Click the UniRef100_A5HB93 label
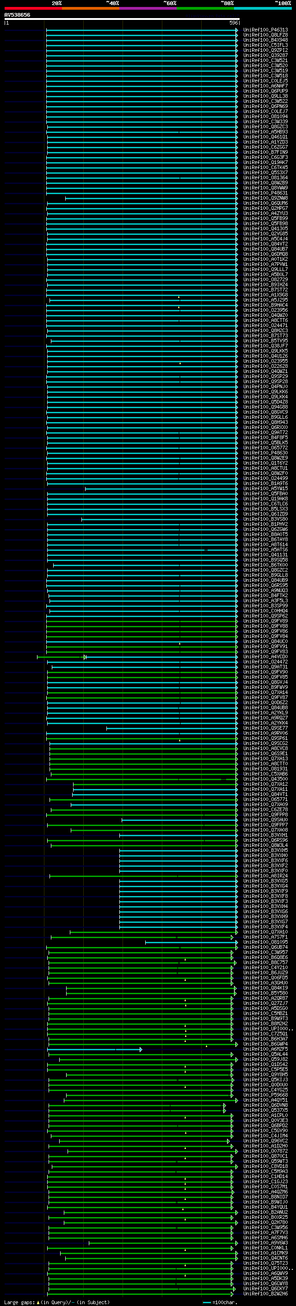The height and width of the screenshot is (1306, 296). 265,132
